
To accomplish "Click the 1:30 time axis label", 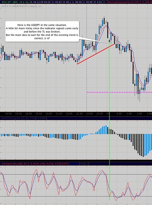I will [x=139, y=113].
